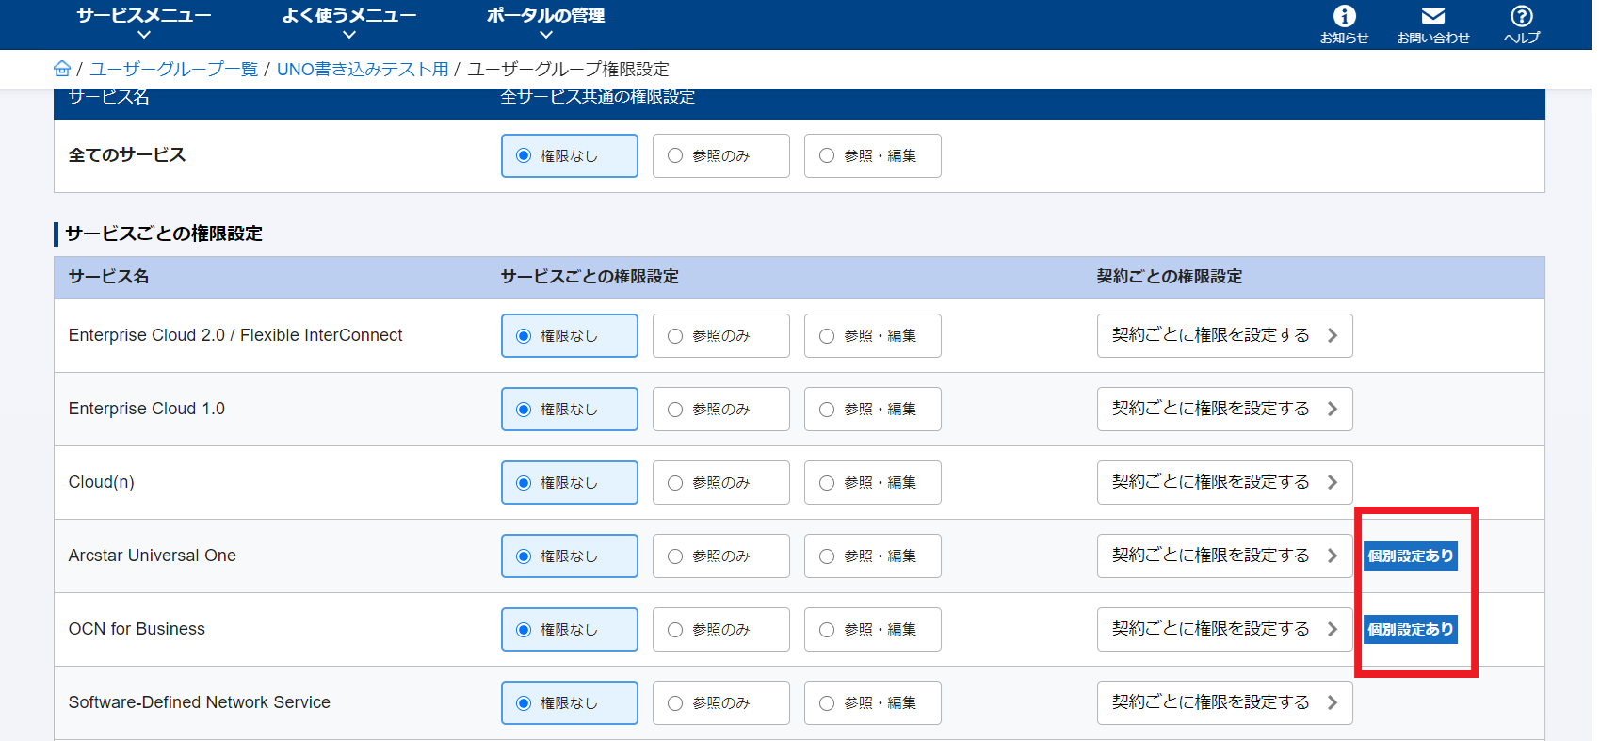Open ユーザーグループ一覧 breadcrumb link
1616x741 pixels.
tap(173, 69)
